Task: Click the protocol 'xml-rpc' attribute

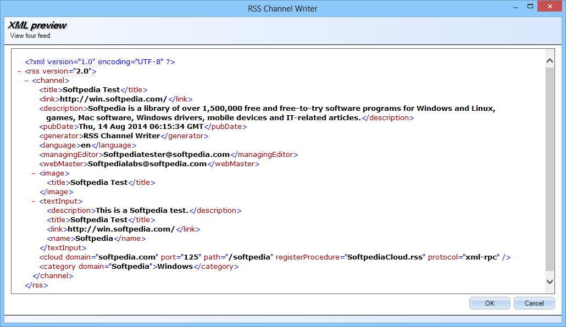Action: [465, 257]
